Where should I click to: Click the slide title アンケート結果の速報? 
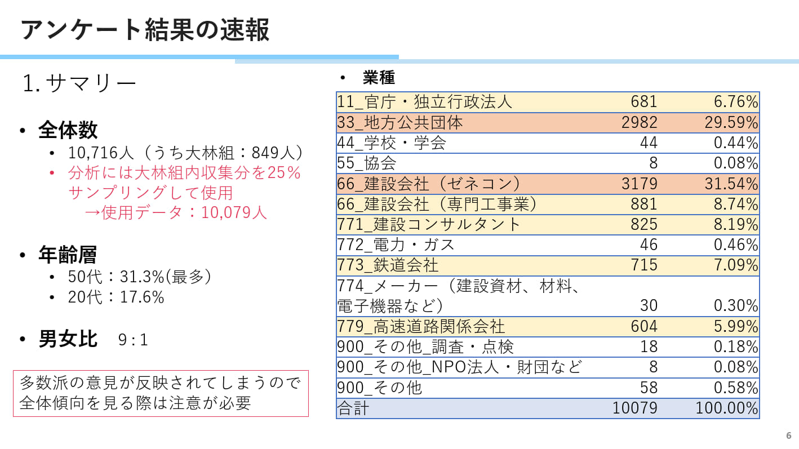[x=145, y=29]
